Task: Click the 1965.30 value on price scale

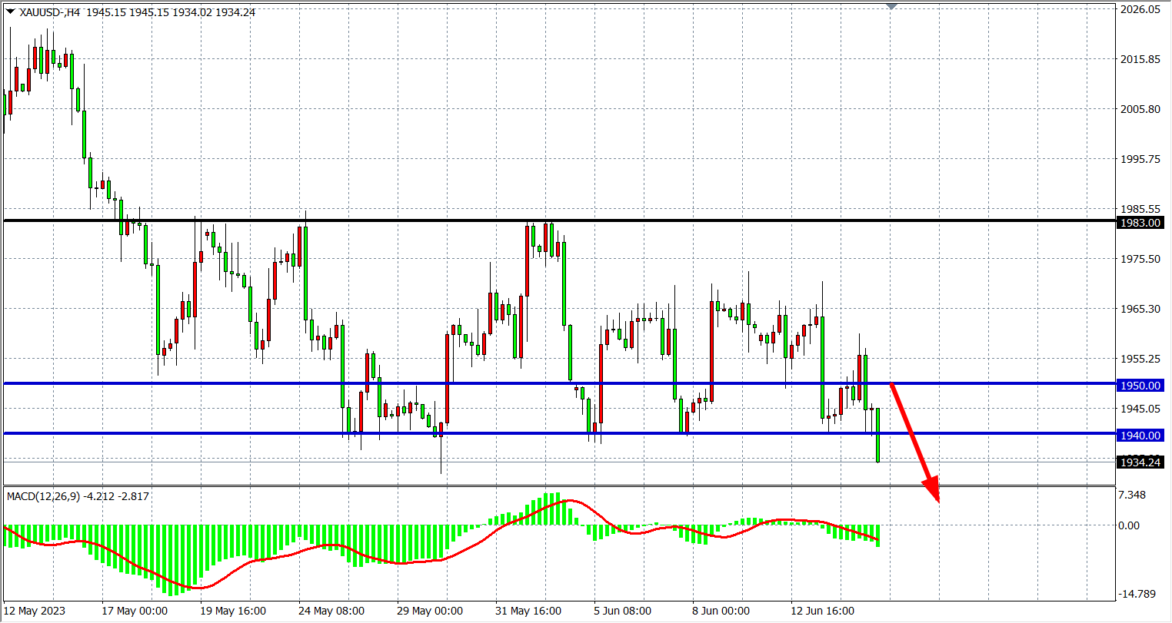Action: [x=1142, y=309]
